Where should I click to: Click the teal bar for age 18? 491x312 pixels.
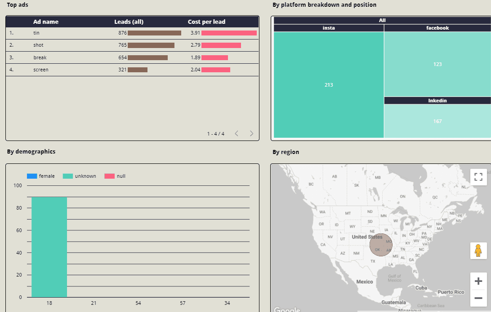pyautogui.click(x=49, y=247)
